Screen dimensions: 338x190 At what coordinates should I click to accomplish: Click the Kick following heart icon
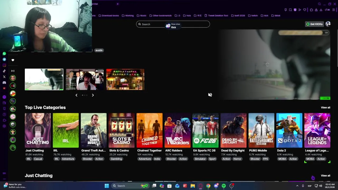pos(13,60)
